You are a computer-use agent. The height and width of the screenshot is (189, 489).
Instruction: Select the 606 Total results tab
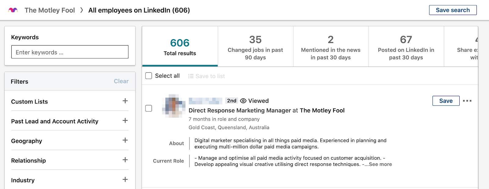point(180,46)
